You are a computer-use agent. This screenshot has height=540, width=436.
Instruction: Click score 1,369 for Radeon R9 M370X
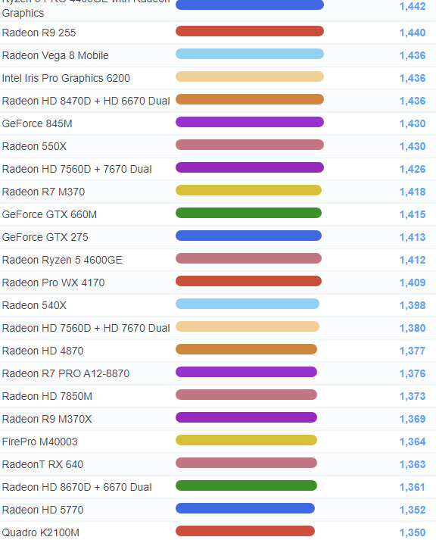pyautogui.click(x=413, y=419)
